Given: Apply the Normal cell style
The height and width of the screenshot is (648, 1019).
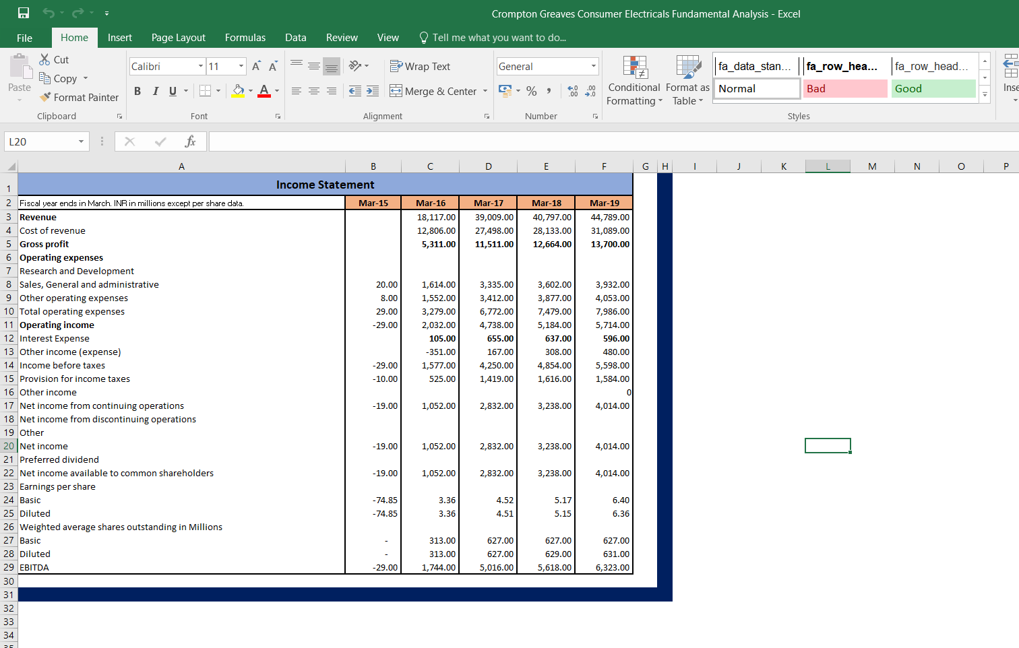Looking at the screenshot, I should click(757, 88).
